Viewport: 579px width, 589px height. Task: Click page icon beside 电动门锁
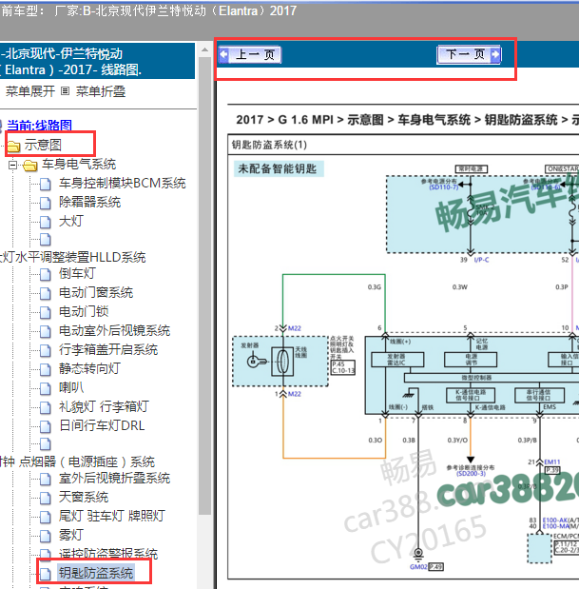[x=46, y=312]
